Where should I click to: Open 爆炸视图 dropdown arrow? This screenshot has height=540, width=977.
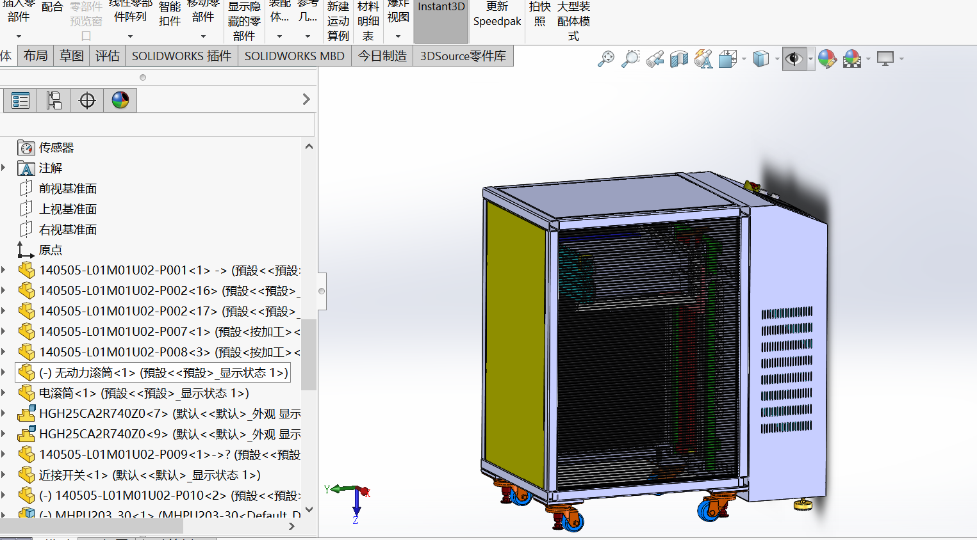click(398, 36)
